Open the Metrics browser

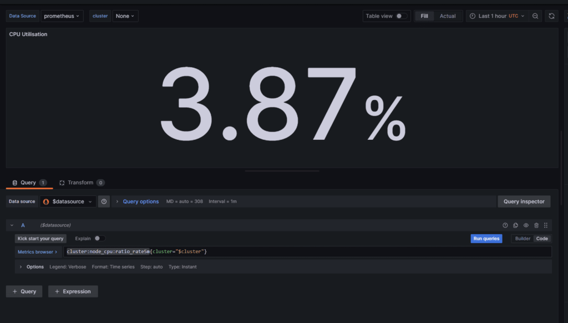pos(37,251)
